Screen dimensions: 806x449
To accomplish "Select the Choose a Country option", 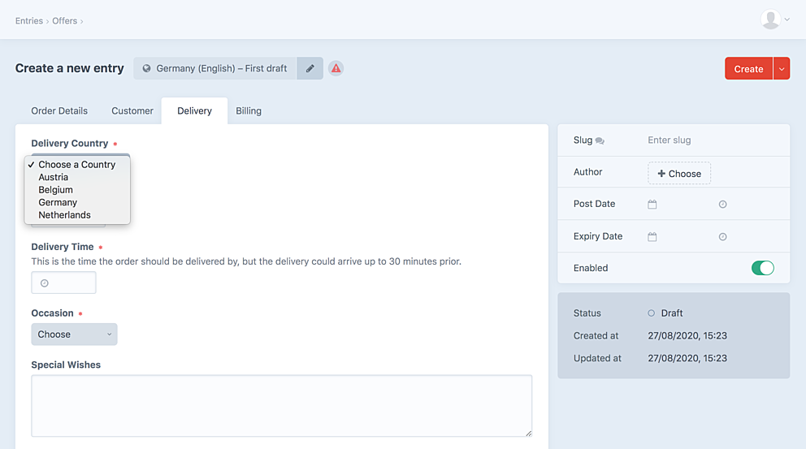I will [77, 164].
